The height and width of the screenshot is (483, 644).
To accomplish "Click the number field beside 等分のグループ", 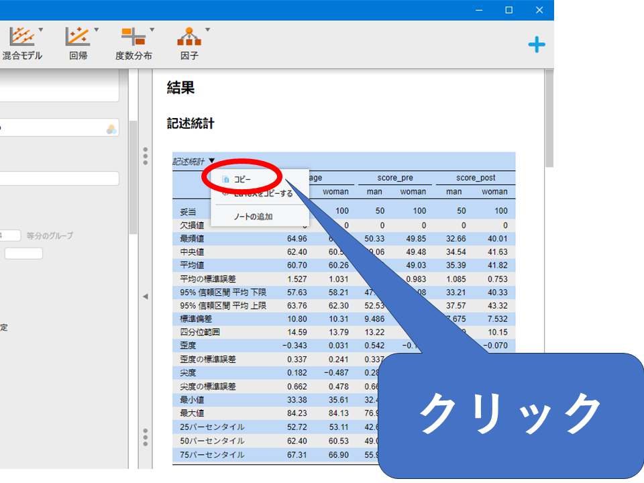I will pos(11,235).
